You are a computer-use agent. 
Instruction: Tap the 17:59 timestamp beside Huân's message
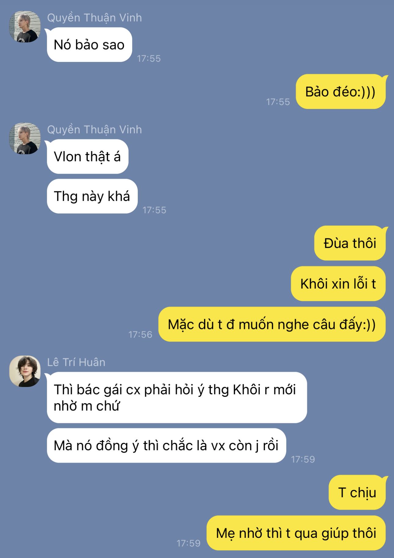[303, 459]
